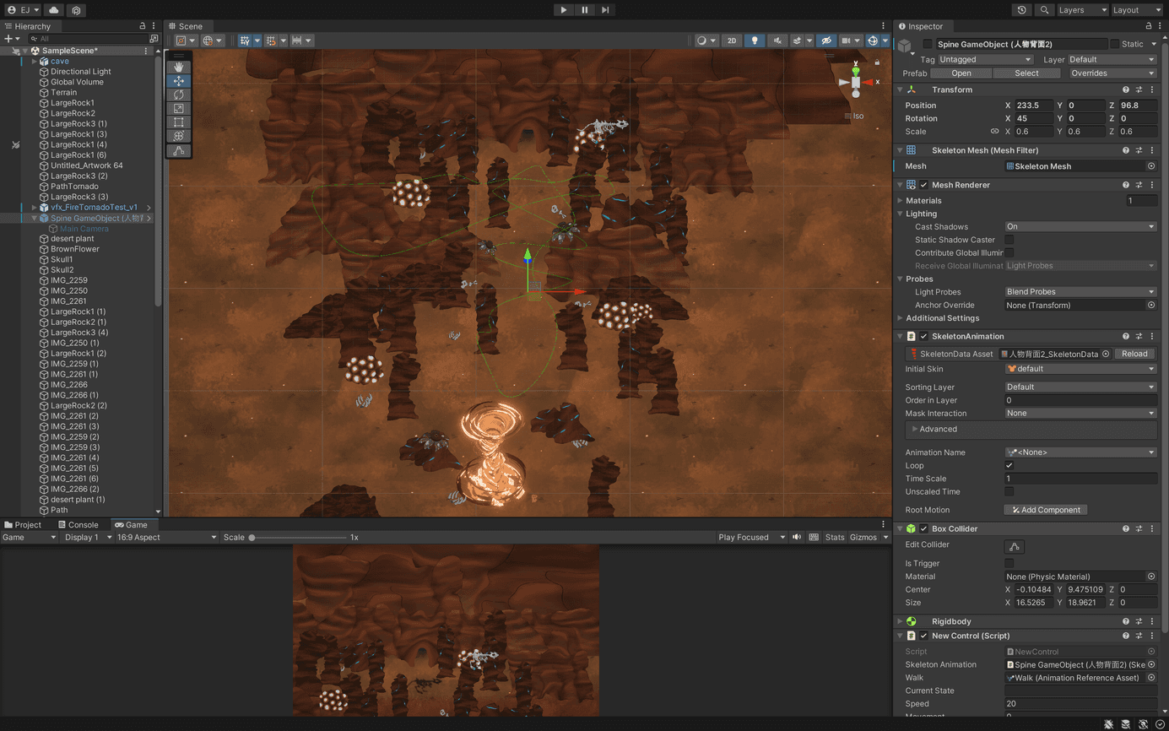Open the Cast Shadows dropdown
This screenshot has height=731, width=1169.
tap(1080, 226)
